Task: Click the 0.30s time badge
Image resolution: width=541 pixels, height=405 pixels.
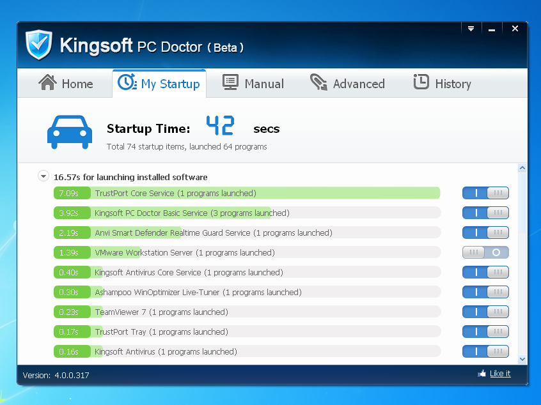Action: pyautogui.click(x=72, y=292)
